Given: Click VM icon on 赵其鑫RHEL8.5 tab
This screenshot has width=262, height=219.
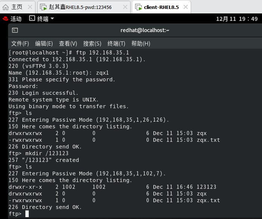Looking at the screenshot, I should pyautogui.click(x=43, y=7).
